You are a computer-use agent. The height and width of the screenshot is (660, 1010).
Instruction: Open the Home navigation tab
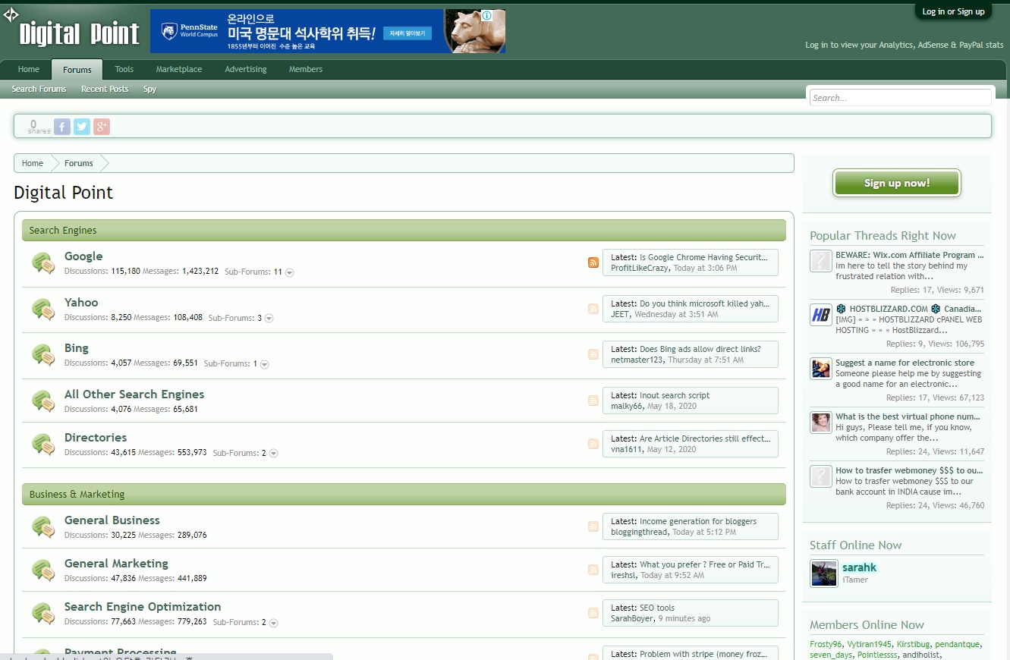29,69
